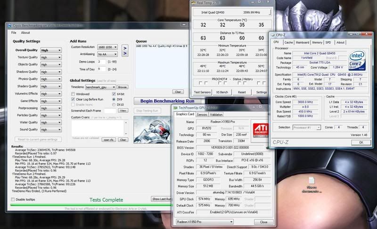This screenshot has height=229, width=377.
Task: Expand the AntiAliasing dropdown
Action: click(x=107, y=54)
